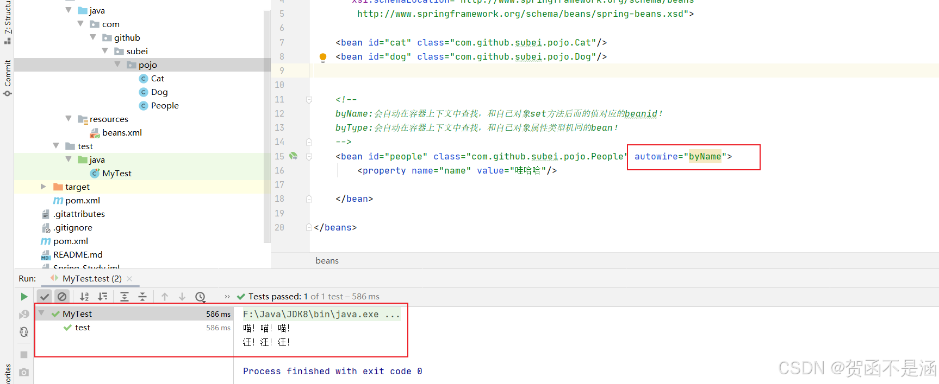Collapse the github package
This screenshot has width=939, height=384.
[93, 37]
